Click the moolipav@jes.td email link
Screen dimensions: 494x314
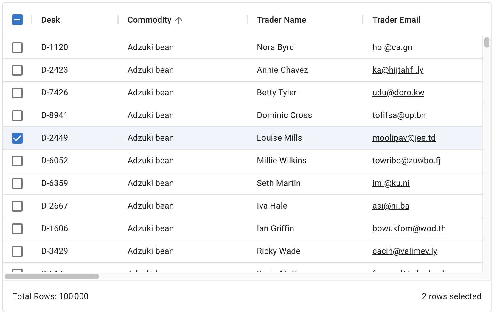click(404, 138)
